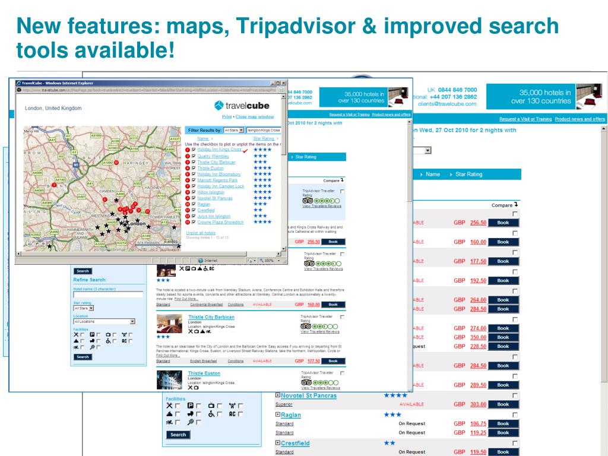608x456 pixels.
Task: Click TripAdvisor owl icon for Thistle City Barbican
Action: (x=306, y=327)
